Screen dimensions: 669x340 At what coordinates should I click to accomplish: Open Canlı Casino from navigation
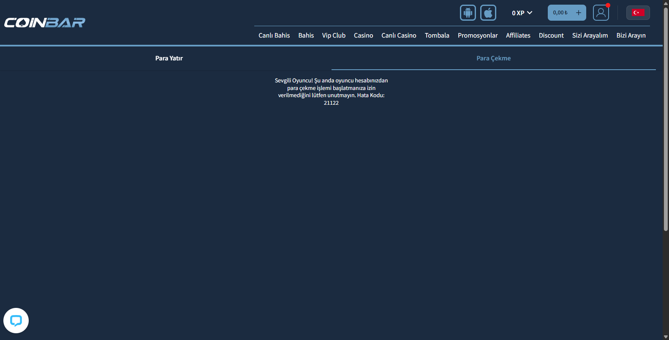(x=399, y=35)
